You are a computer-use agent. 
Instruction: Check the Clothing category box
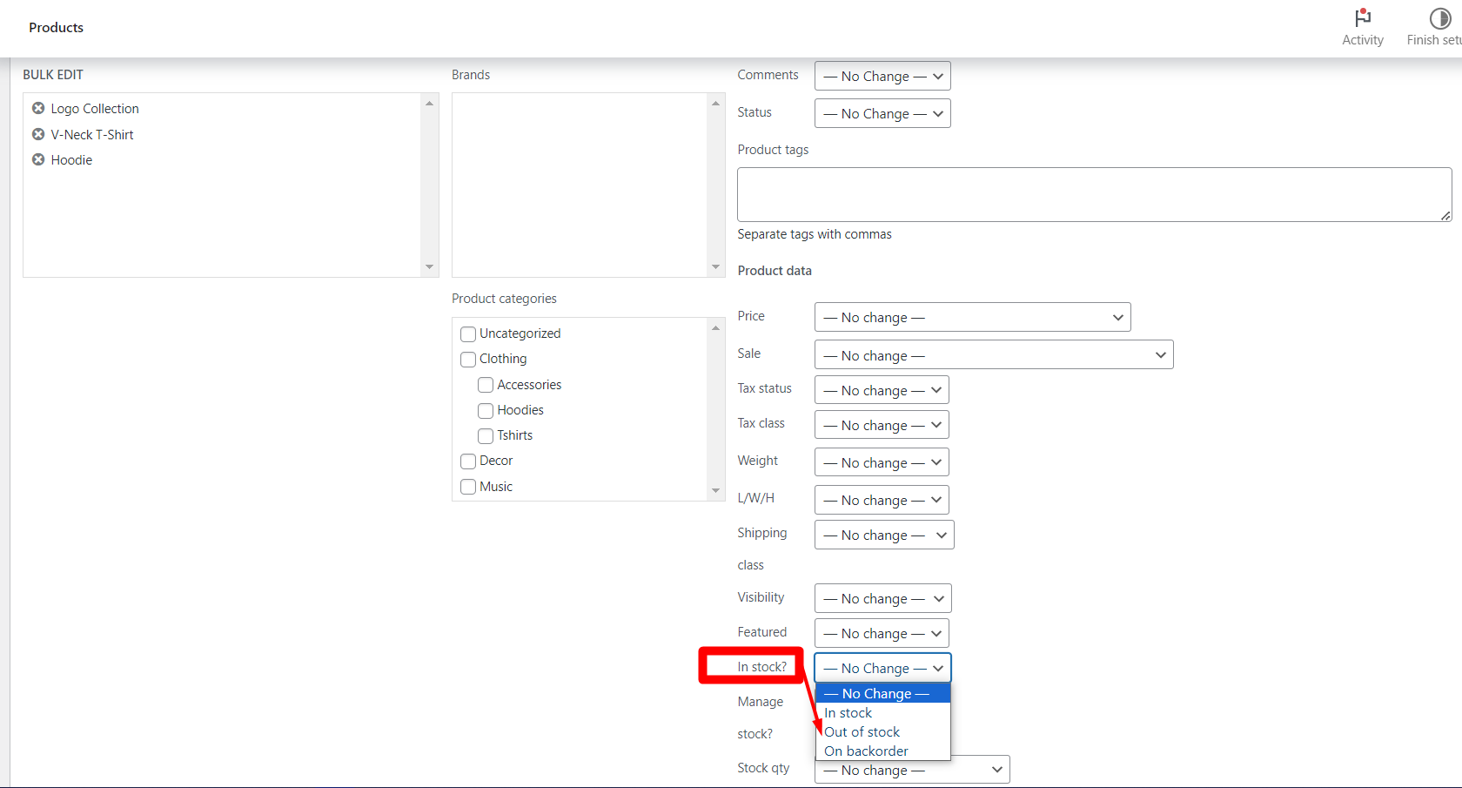(x=468, y=360)
